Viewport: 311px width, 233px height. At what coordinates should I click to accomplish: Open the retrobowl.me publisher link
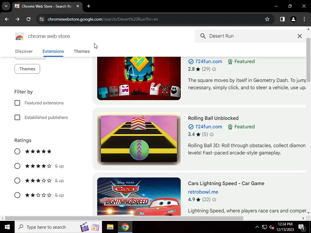[203, 192]
